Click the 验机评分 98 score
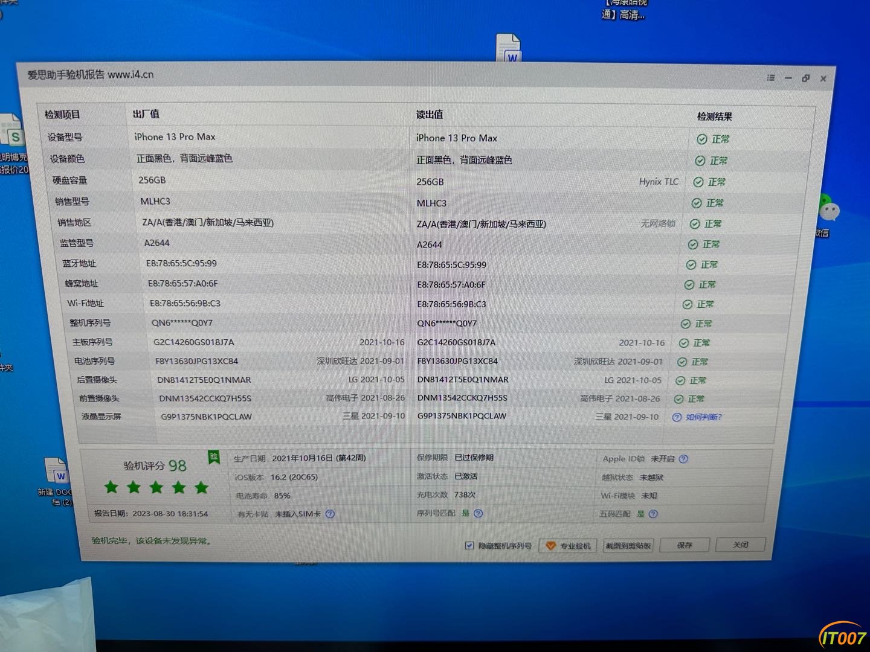This screenshot has width=870, height=652. tap(155, 465)
